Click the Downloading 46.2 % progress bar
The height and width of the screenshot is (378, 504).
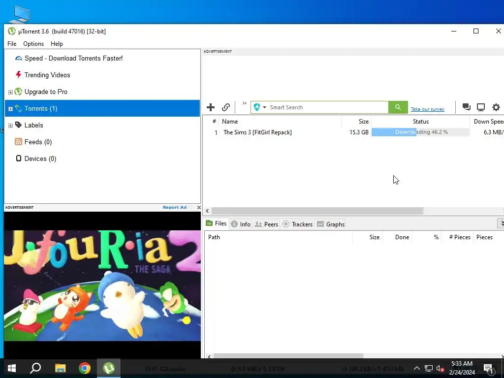click(x=420, y=132)
